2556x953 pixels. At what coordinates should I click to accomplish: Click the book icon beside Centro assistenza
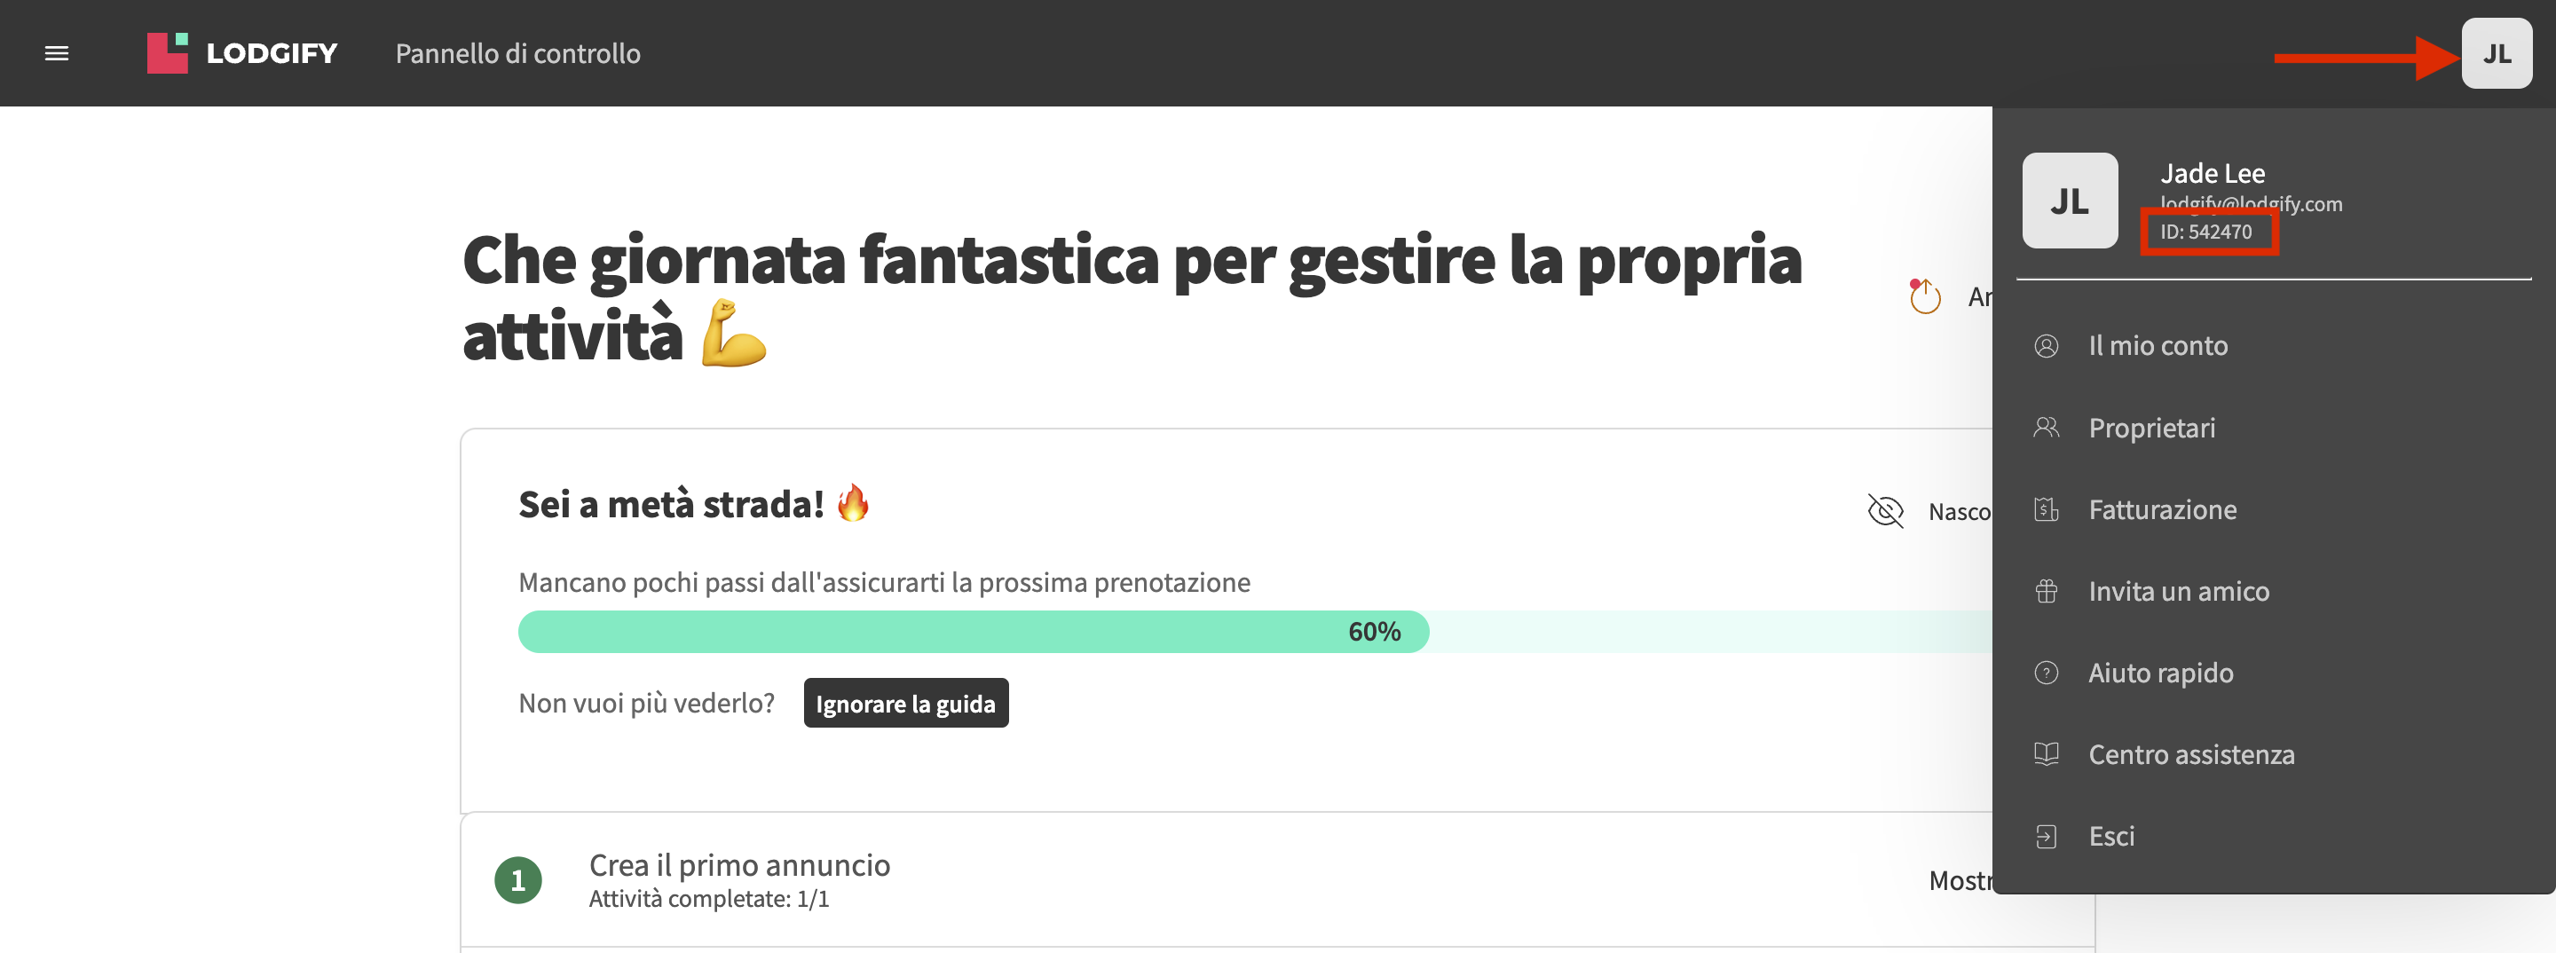click(x=2046, y=754)
